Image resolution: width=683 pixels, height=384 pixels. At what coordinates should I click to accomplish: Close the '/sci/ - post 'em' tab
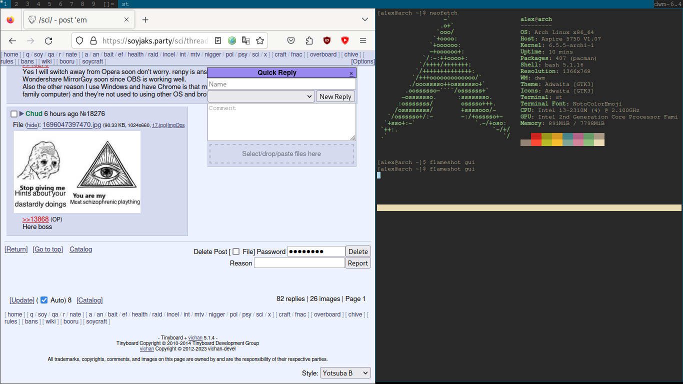(126, 20)
